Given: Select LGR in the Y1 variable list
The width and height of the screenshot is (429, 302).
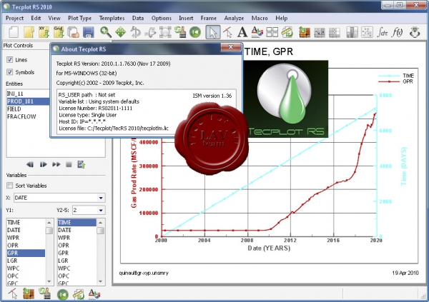Looking at the screenshot, I should [26, 261].
